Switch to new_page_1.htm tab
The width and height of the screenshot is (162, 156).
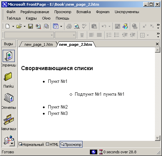tap(39, 44)
